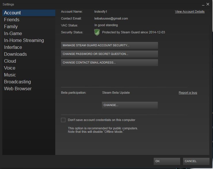Click the contact email leibaluusse@gmail.com
This screenshot has height=169, width=213.
pyautogui.click(x=111, y=19)
